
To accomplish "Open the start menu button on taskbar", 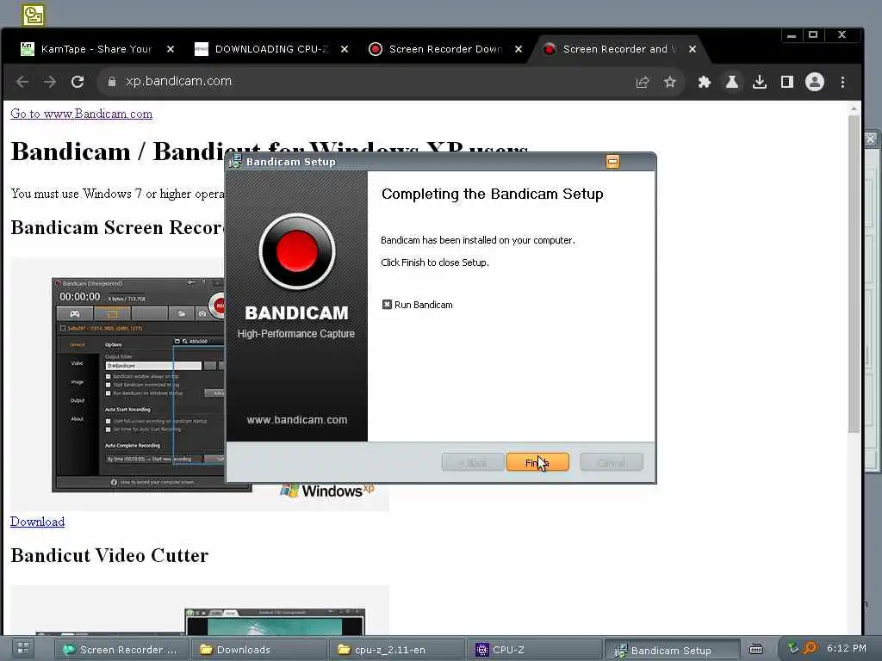I will (23, 649).
